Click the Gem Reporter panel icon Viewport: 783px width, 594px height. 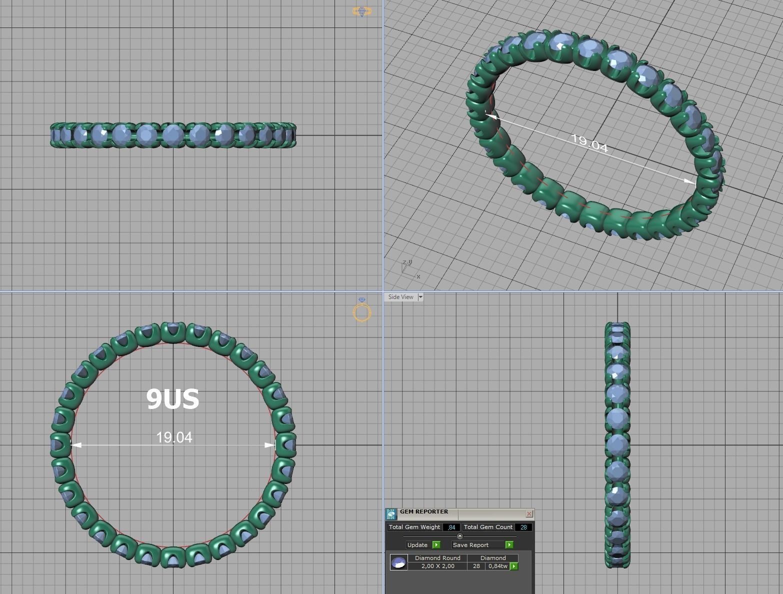[391, 514]
